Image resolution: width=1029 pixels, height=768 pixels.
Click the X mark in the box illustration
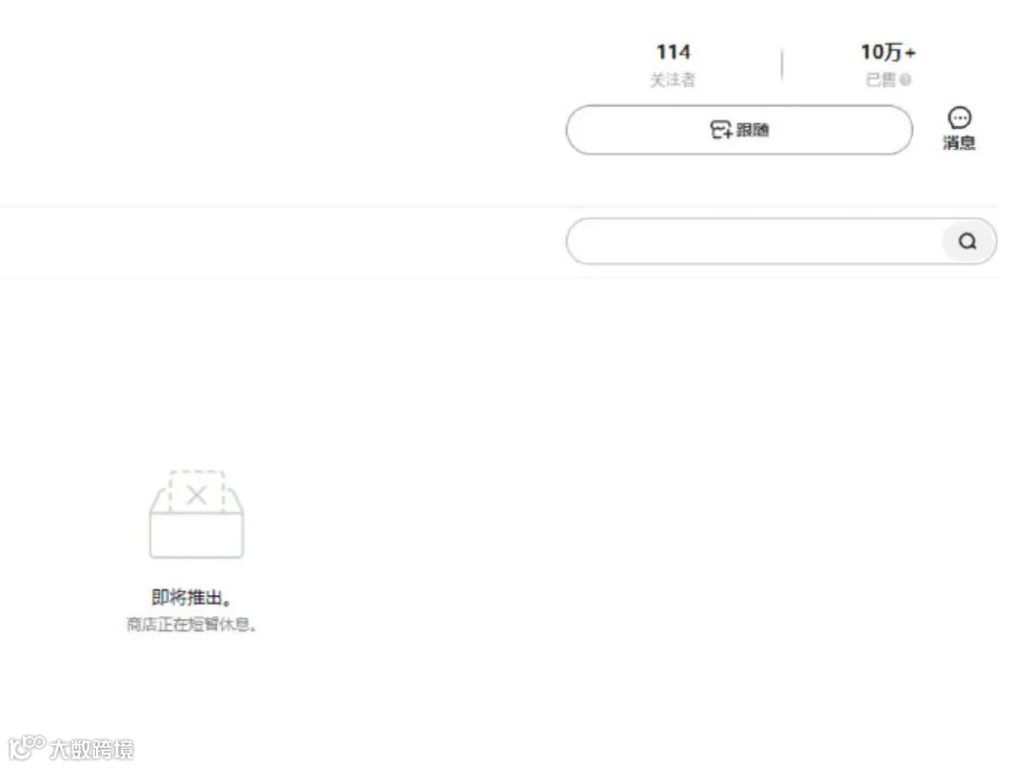tap(197, 494)
